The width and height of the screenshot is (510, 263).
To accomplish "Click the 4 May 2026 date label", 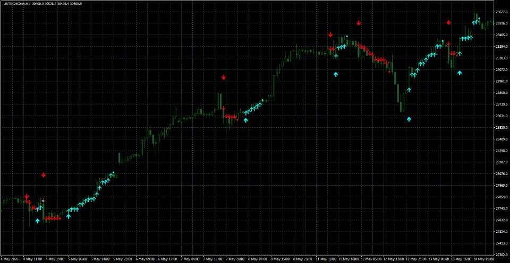I will [x=10, y=259].
